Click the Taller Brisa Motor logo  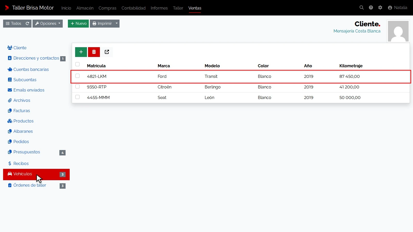click(x=29, y=8)
